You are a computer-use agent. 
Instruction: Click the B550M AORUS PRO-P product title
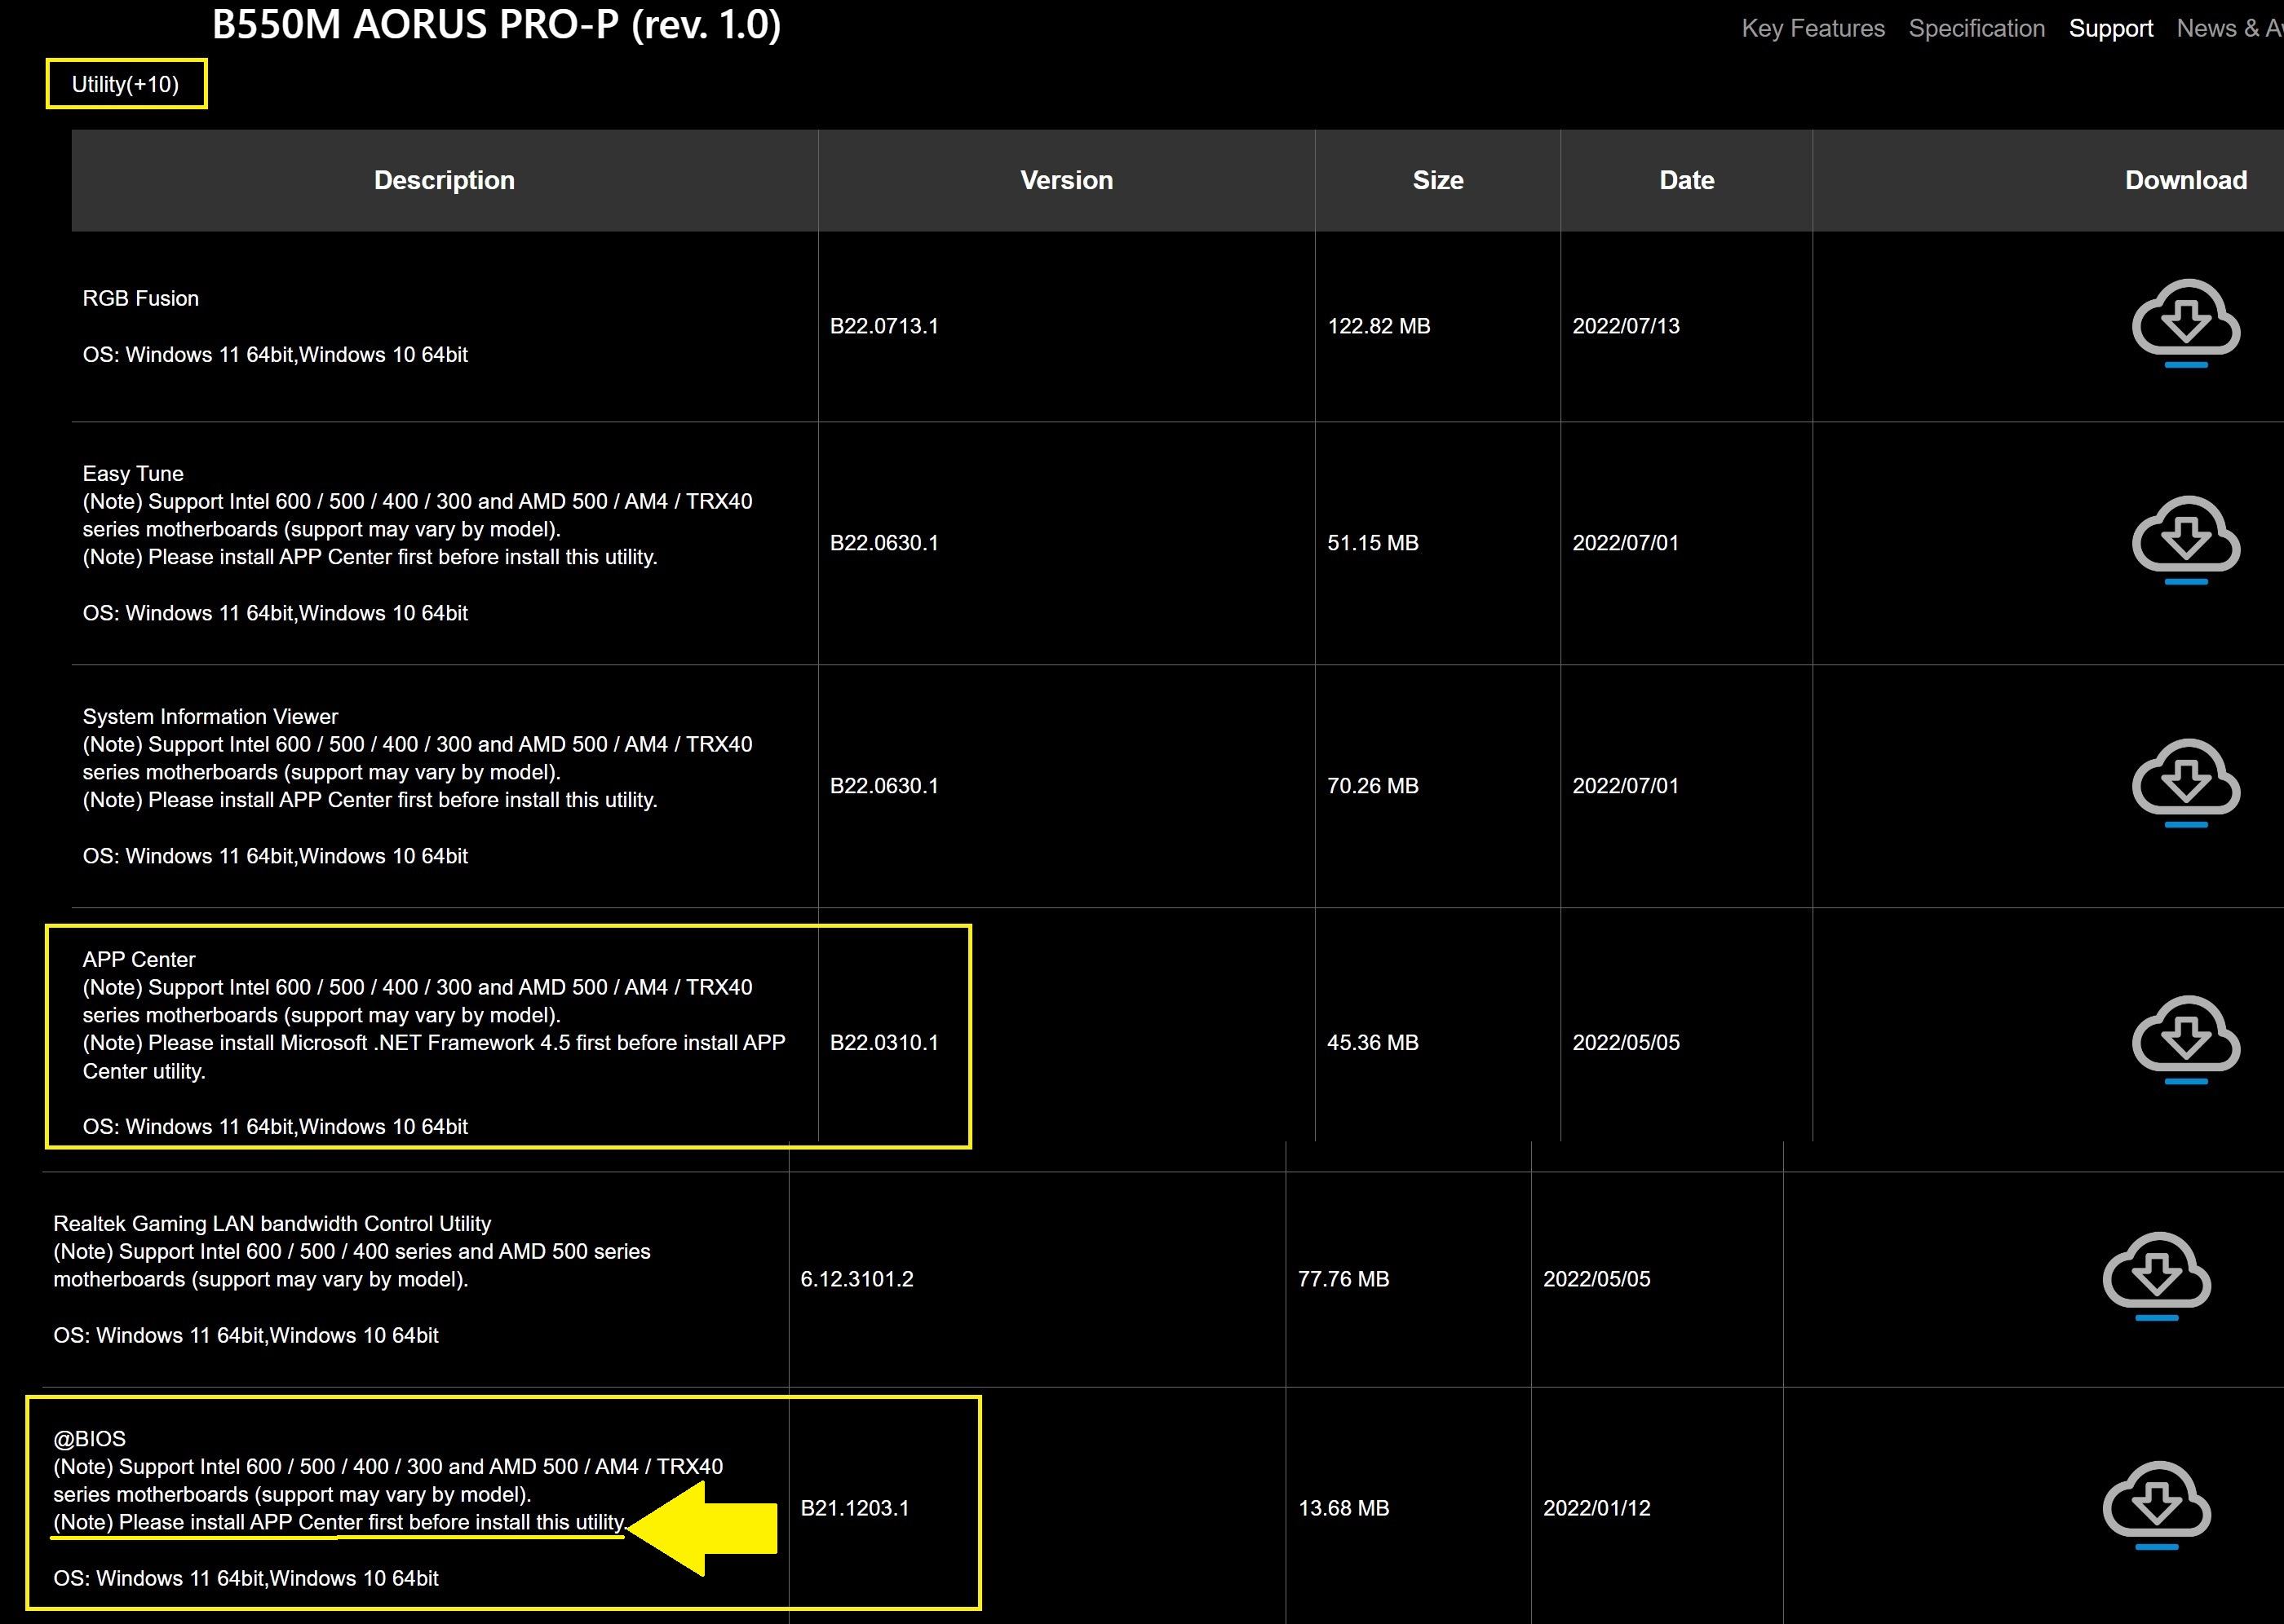click(x=496, y=24)
